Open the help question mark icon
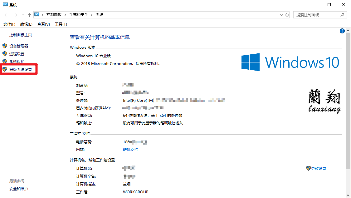This screenshot has height=198, width=351. [x=342, y=31]
